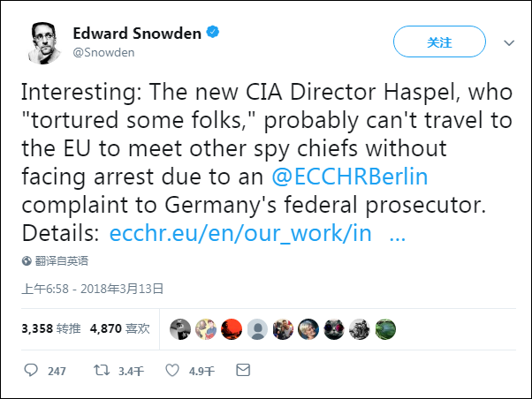
Task: Click the blue verified badge
Action: pyautogui.click(x=213, y=33)
